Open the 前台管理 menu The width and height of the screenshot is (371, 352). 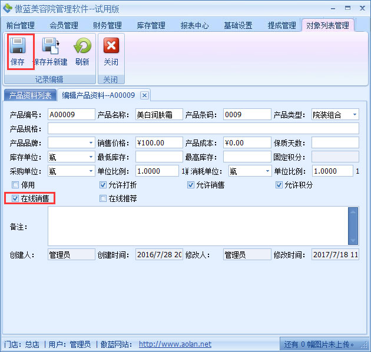pos(21,25)
